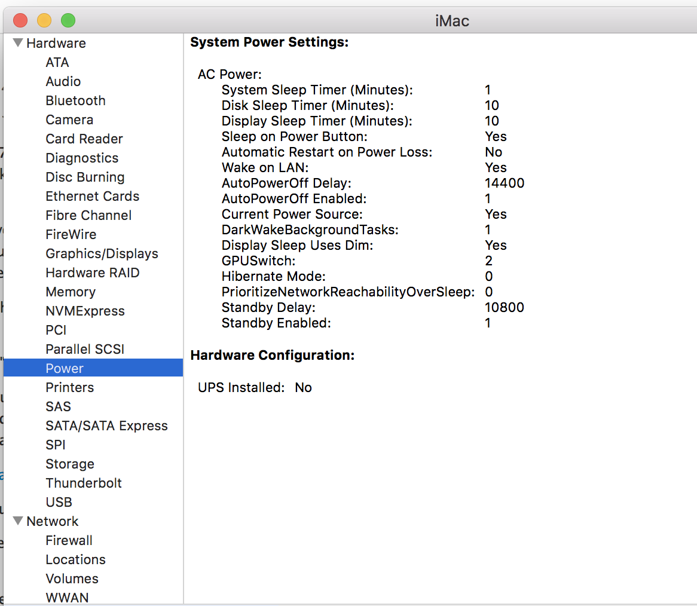Select Hardware RAID entry

[93, 273]
